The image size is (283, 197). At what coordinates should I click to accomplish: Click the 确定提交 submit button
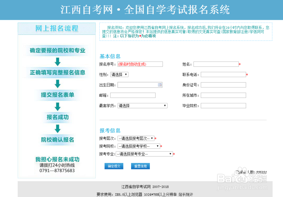click(114, 166)
